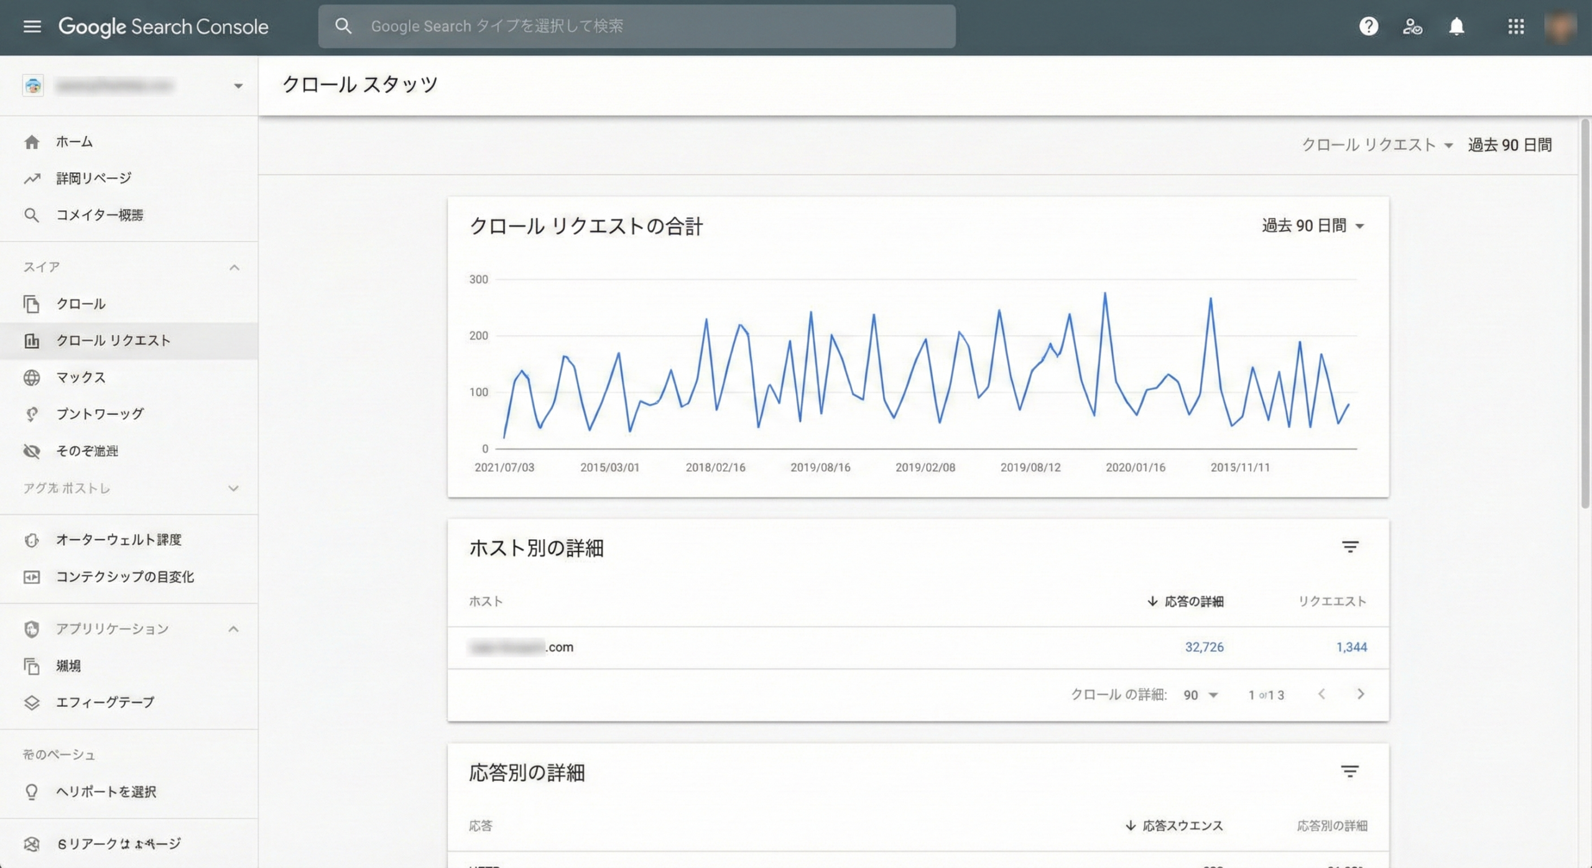Change rows per page from 90

tap(1200, 695)
